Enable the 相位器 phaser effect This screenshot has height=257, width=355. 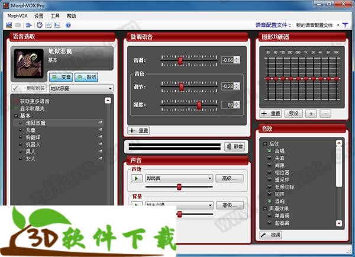[x=269, y=172]
